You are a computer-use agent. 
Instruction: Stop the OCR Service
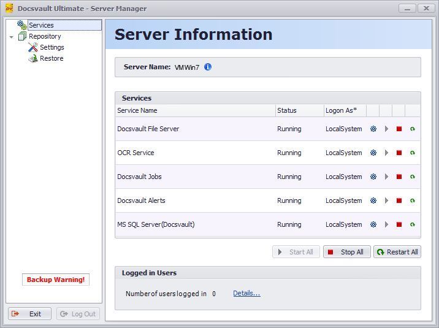(399, 153)
